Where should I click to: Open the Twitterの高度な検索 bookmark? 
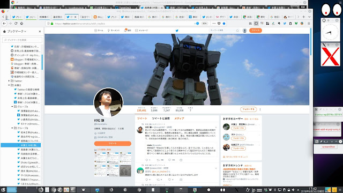tap(27, 90)
